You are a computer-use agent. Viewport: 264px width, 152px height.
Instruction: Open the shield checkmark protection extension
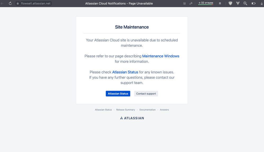click(230, 3)
